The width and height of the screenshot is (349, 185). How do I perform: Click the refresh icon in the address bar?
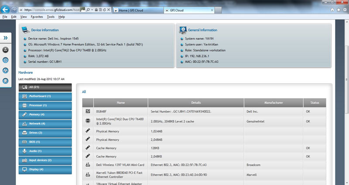coord(104,10)
